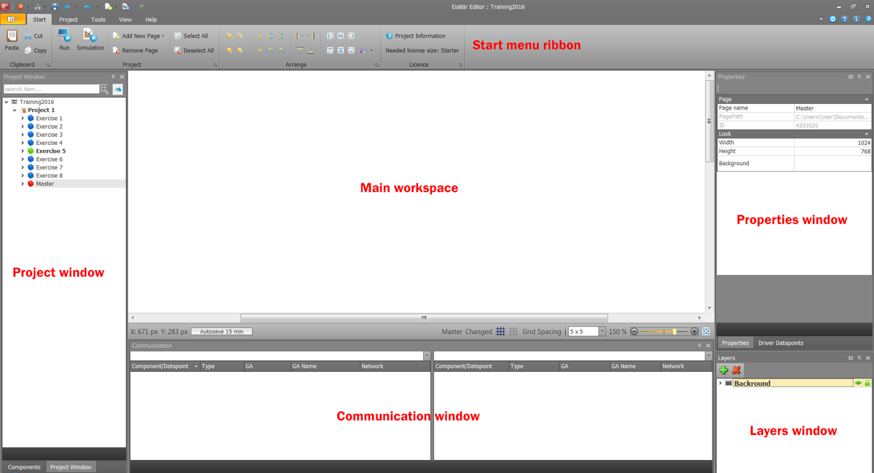The image size is (874, 473).
Task: Click the zoom slider handle
Action: point(675,332)
